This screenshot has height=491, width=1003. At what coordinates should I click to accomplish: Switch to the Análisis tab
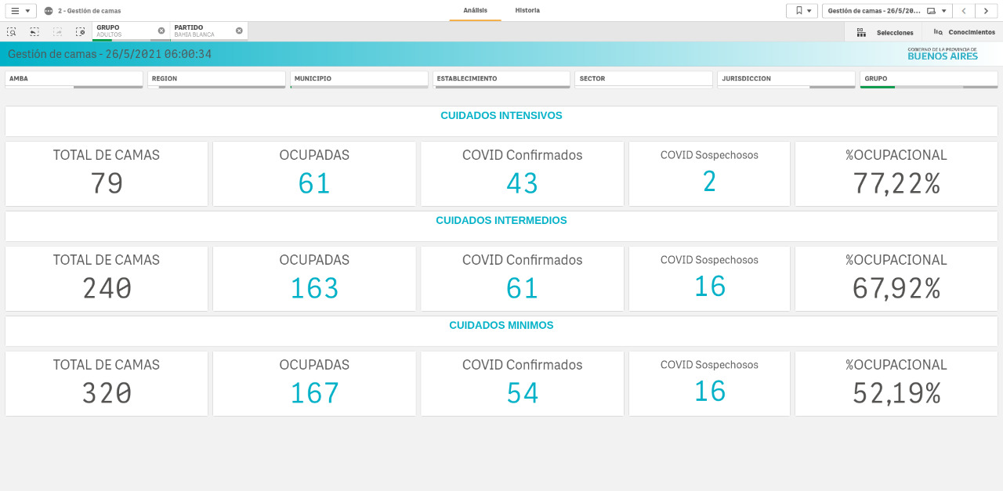[475, 11]
